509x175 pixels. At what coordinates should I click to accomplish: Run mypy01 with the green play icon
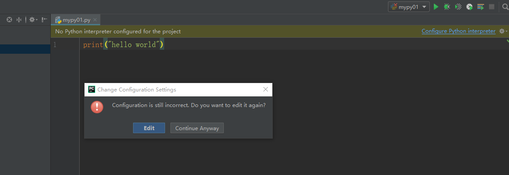(436, 7)
